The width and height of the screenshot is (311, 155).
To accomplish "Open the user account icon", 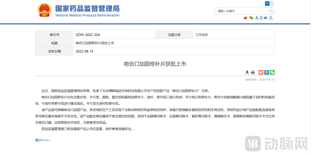I will tap(271, 18).
